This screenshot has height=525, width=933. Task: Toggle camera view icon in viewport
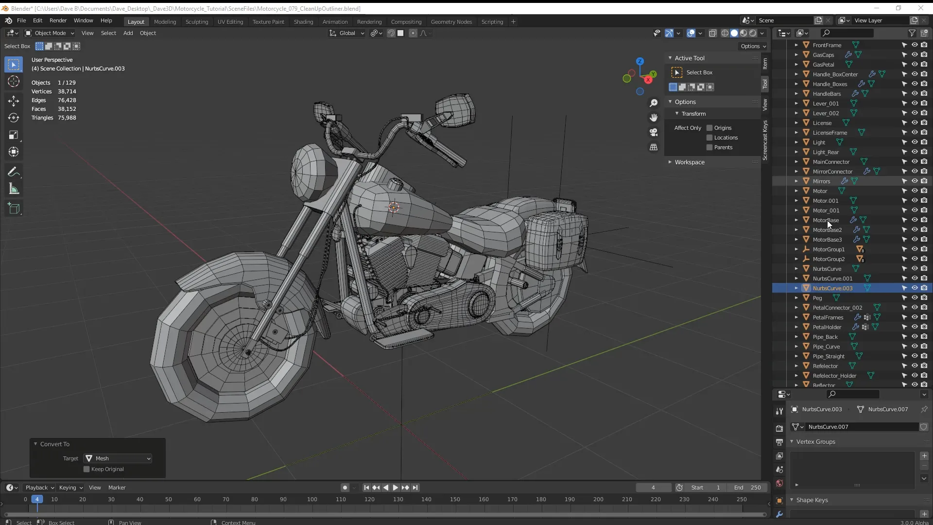(654, 132)
